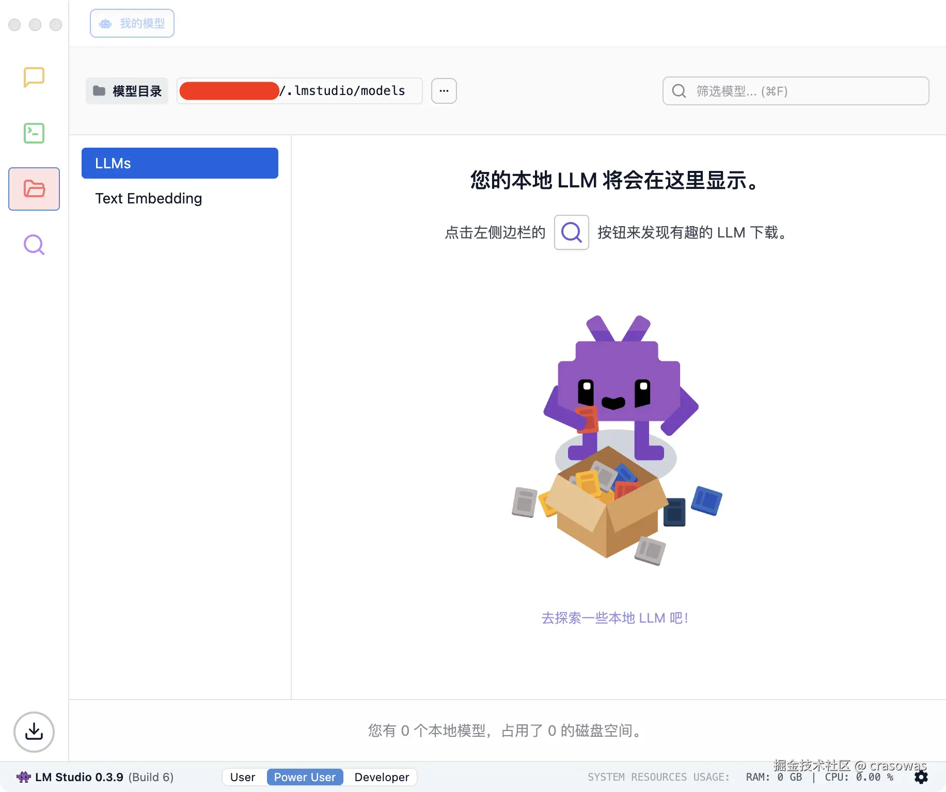The image size is (946, 792).
Task: Select the My Models folder icon in sidebar
Action: coord(34,189)
